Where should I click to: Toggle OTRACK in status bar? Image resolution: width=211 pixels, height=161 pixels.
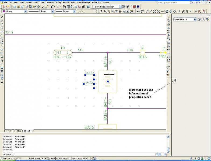67,158
